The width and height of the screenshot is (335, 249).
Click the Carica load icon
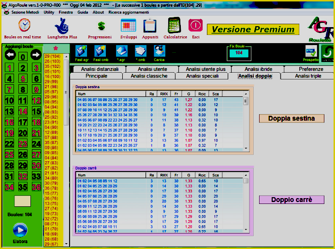(160, 51)
